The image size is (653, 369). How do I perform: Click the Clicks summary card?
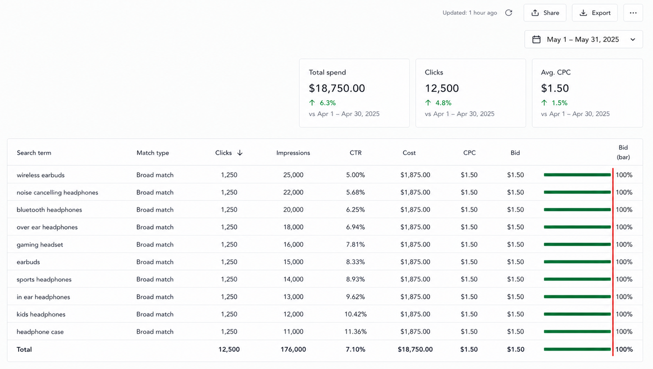pyautogui.click(x=471, y=93)
